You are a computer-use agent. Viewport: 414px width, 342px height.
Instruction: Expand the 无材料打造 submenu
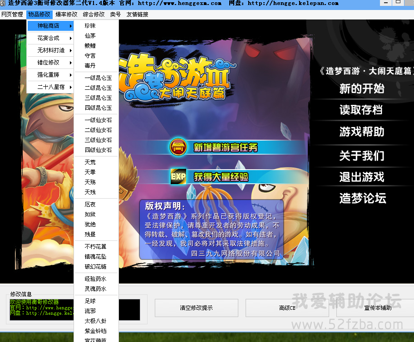(x=50, y=50)
